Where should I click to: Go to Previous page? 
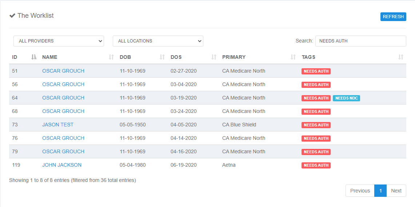click(x=360, y=191)
